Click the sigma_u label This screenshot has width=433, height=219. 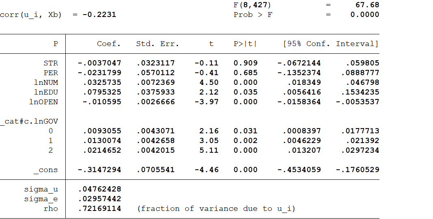click(x=41, y=189)
